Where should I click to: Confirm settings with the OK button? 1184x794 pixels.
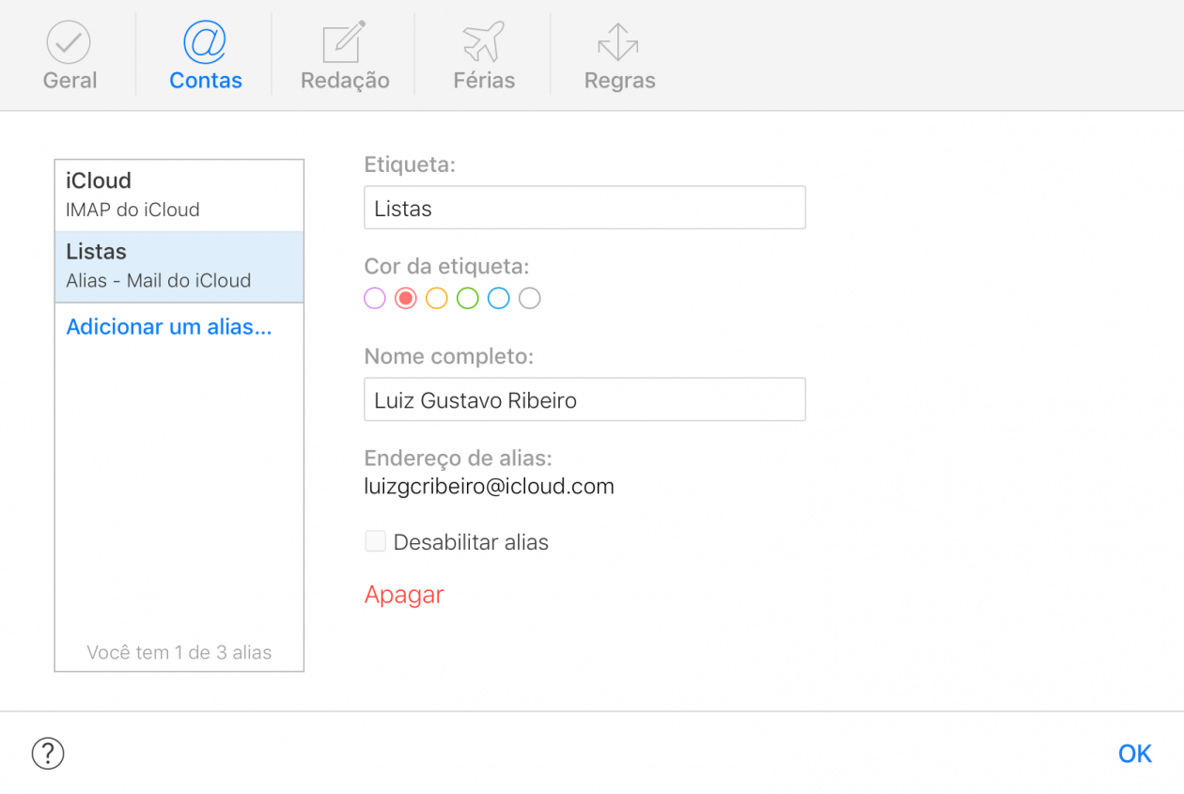pyautogui.click(x=1134, y=754)
